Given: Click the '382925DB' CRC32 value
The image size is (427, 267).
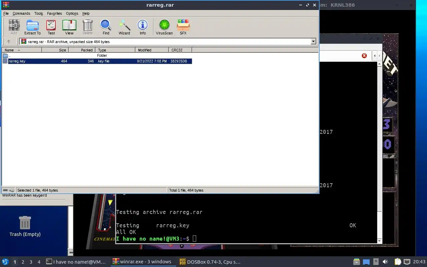Looking at the screenshot, I should point(179,61).
